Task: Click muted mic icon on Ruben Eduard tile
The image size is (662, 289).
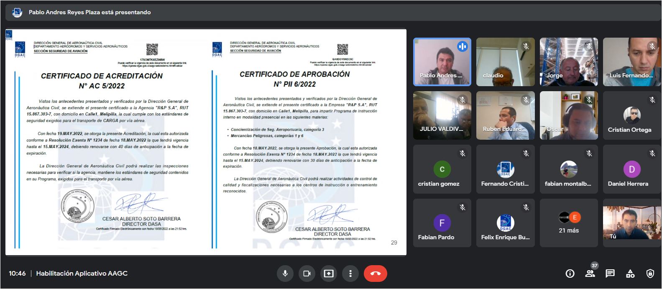Action: (x=526, y=100)
